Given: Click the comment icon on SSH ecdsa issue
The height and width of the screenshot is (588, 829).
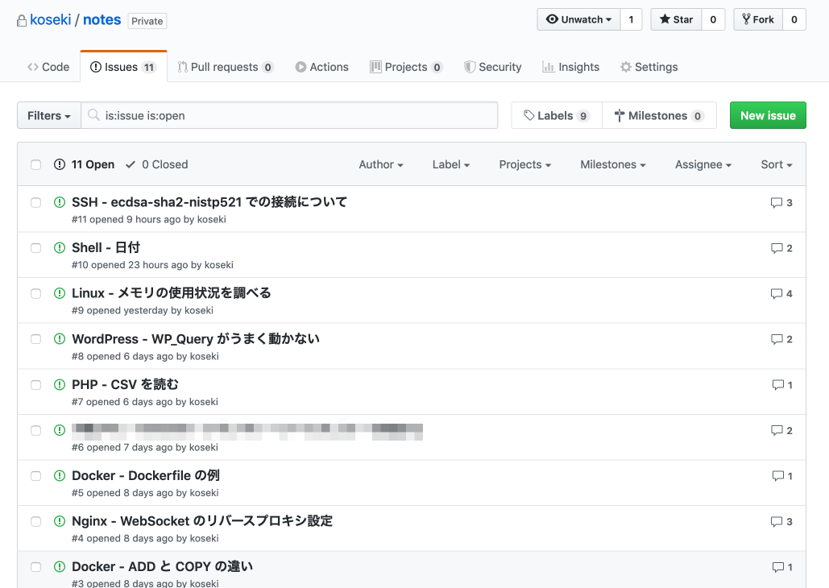Looking at the screenshot, I should coord(776,202).
